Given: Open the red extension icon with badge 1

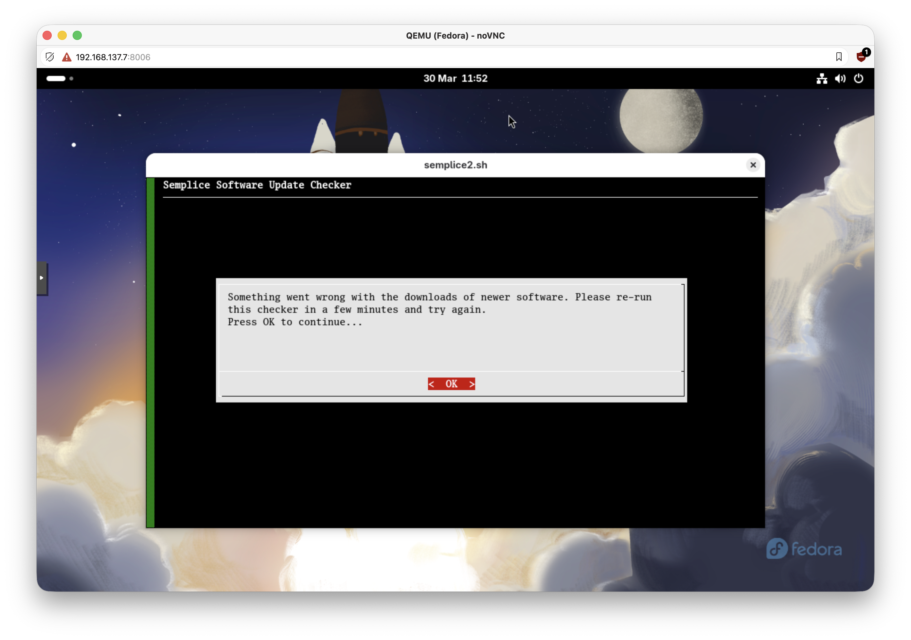Looking at the screenshot, I should 861,57.
